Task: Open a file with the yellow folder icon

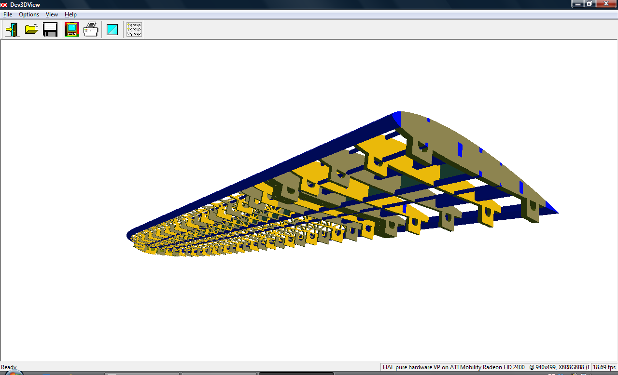Action: pyautogui.click(x=31, y=29)
